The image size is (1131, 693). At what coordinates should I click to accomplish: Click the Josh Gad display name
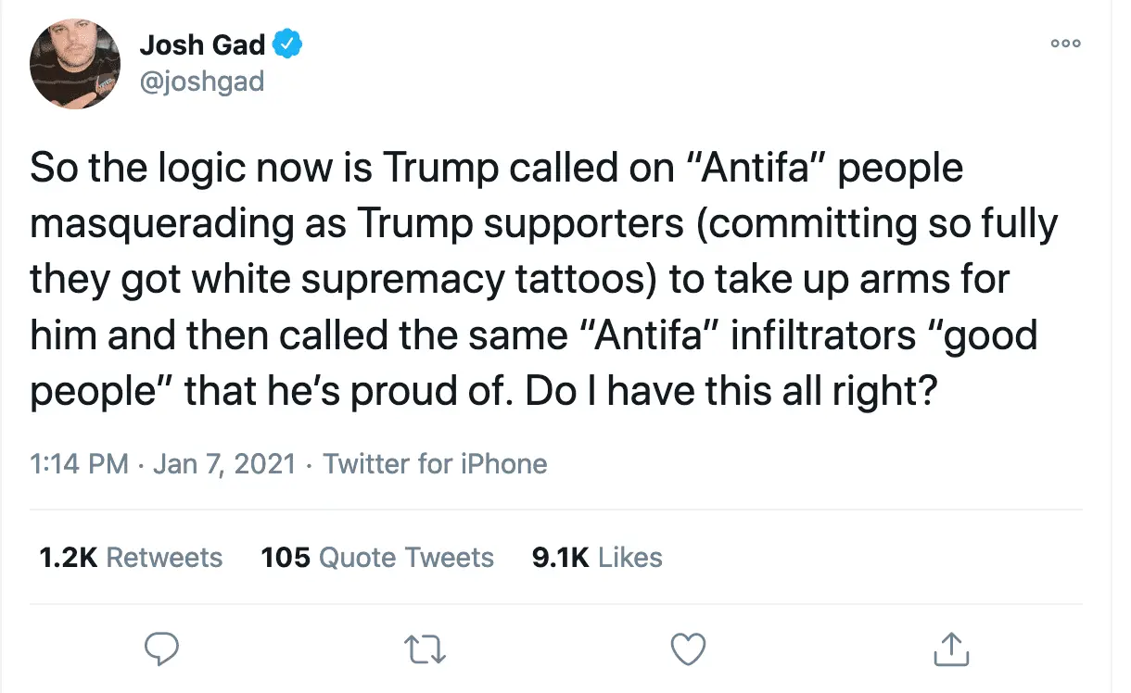202,44
